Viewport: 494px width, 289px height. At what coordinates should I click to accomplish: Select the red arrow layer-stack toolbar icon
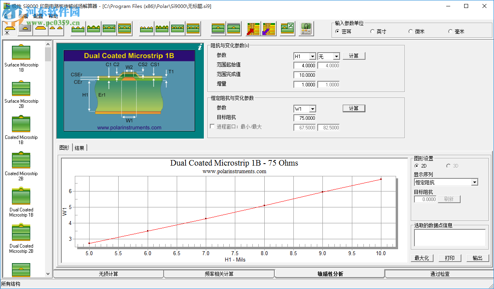pyautogui.click(x=253, y=28)
